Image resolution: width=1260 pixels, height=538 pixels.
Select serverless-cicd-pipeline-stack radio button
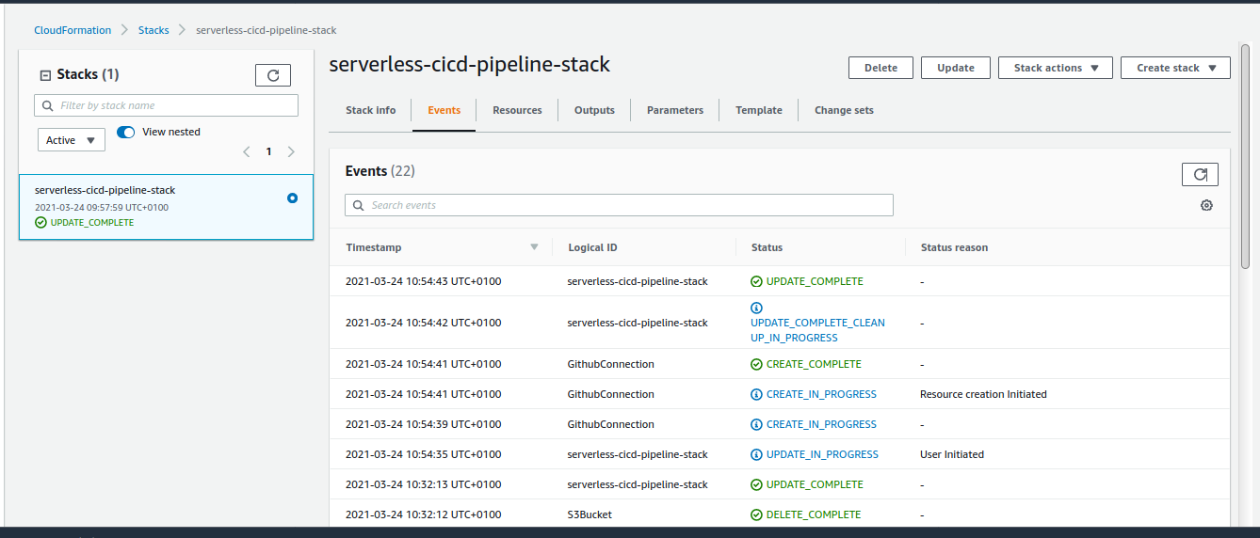point(292,198)
